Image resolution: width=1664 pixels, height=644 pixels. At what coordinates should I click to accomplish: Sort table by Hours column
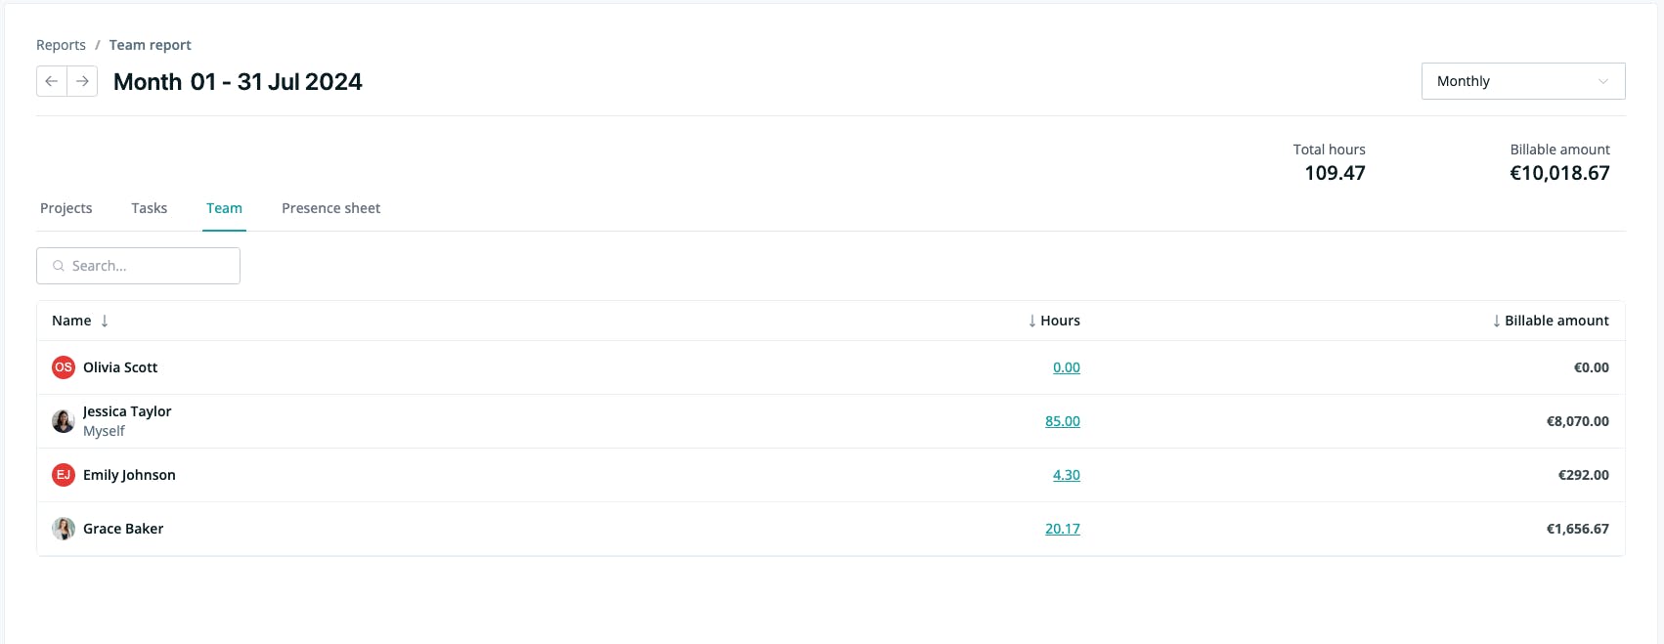[1054, 321]
